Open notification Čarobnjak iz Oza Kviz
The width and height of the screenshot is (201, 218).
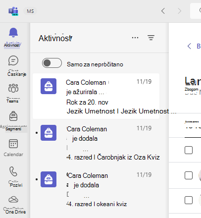click(x=96, y=143)
